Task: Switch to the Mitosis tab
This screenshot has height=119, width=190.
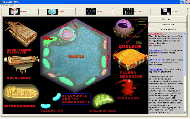Action: click(94, 11)
